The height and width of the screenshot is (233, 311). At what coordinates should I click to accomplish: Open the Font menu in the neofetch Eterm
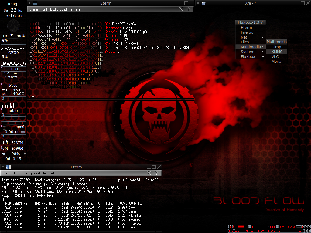click(44, 10)
